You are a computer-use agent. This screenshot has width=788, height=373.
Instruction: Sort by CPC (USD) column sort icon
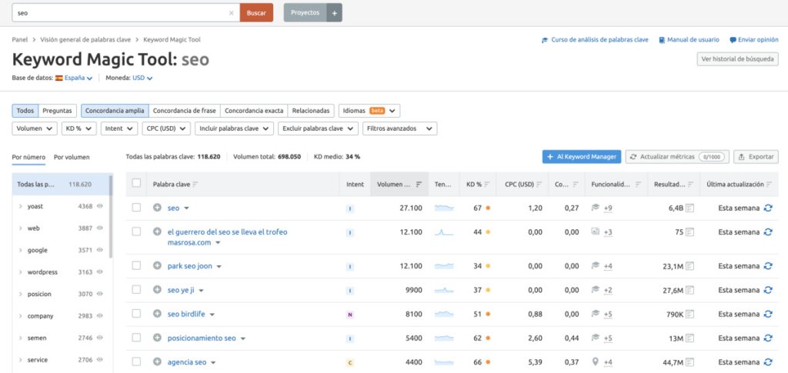(539, 185)
